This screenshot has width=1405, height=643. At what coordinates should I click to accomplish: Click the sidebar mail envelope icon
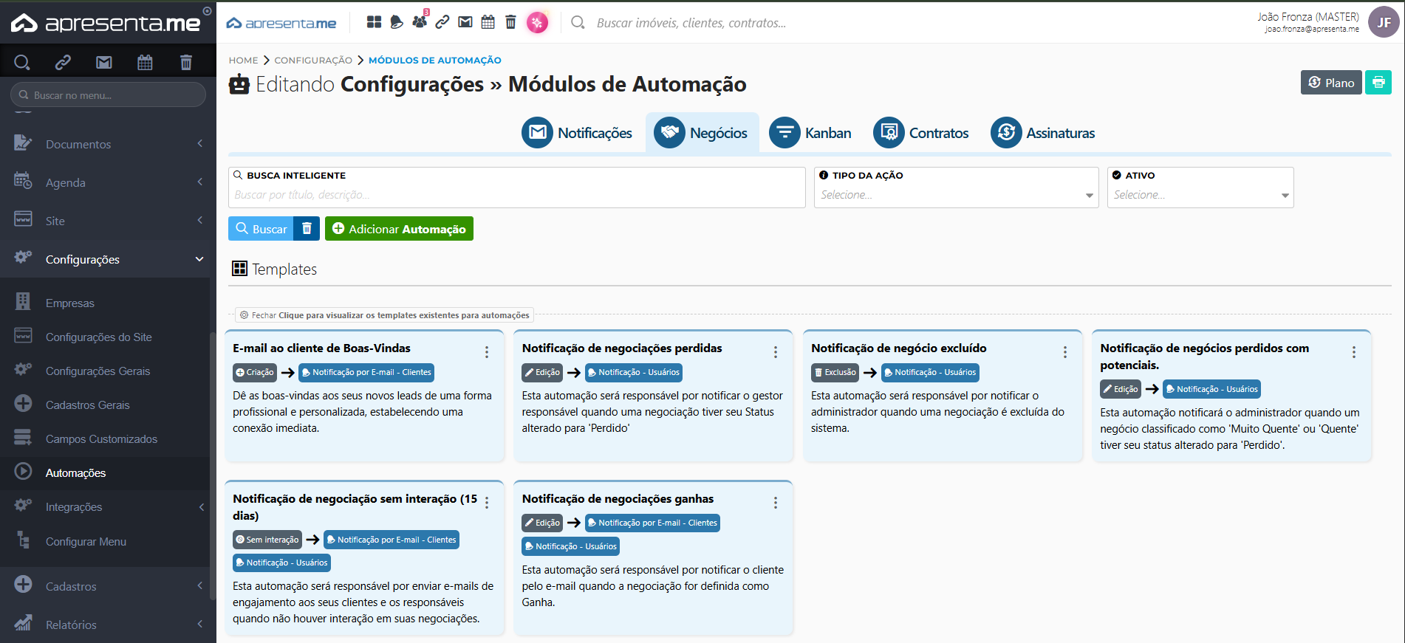[x=104, y=62]
